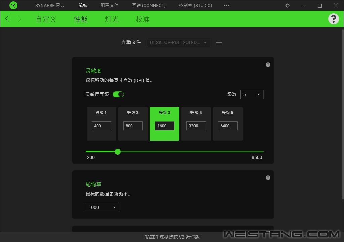Turn off the 灵敏度等级 toggle
The height and width of the screenshot is (242, 344).
tap(118, 94)
